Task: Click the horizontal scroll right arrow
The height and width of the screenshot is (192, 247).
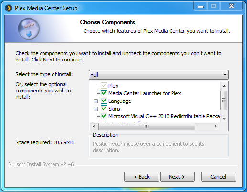Action: tap(216, 126)
